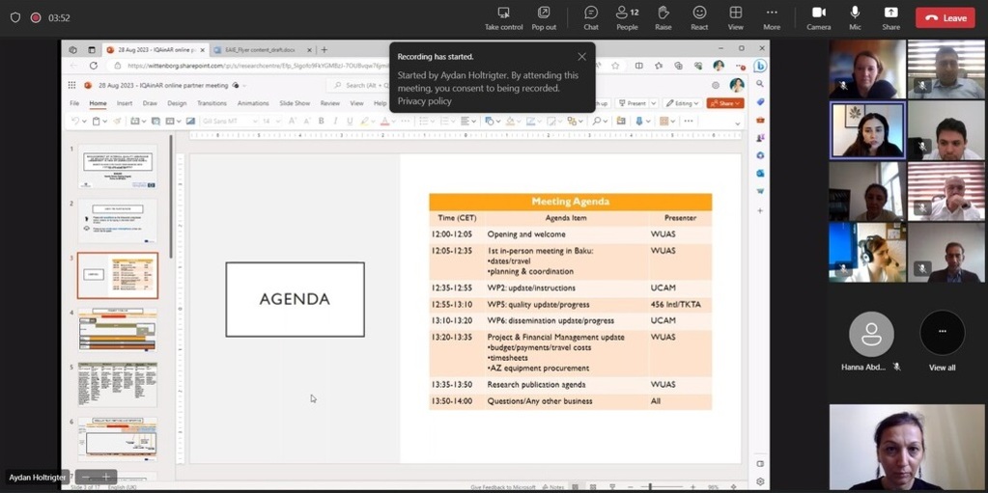Open the Chat panel
This screenshot has height=493, width=988.
591,17
